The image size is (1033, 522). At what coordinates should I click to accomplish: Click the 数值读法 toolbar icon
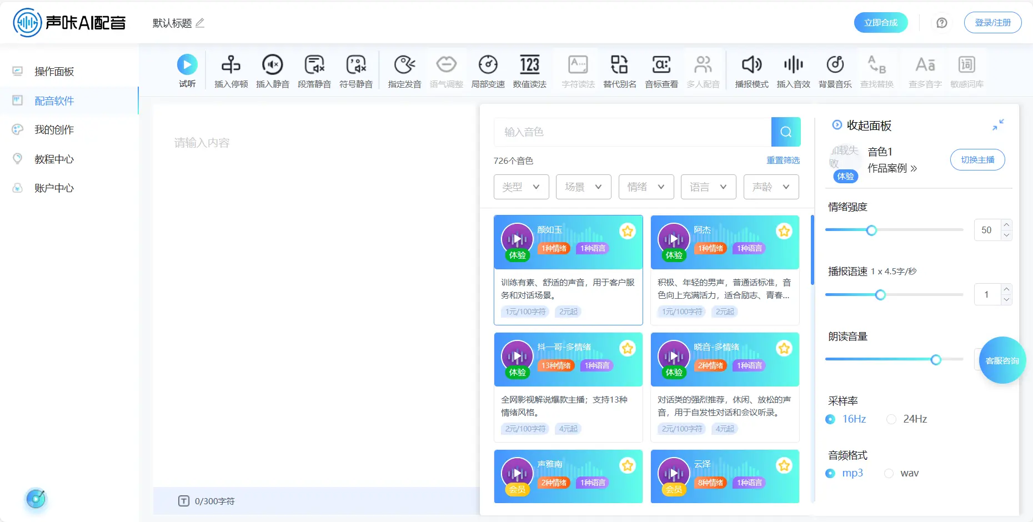point(529,69)
